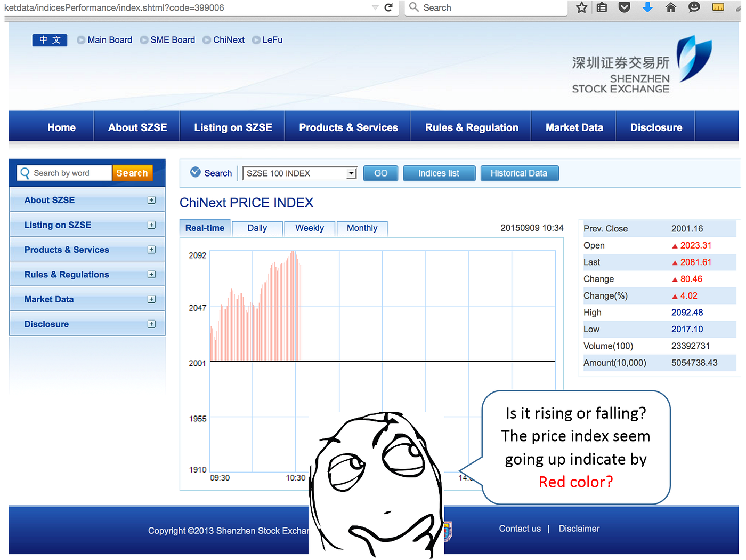Open the Market Data navigation menu
Viewport: 746px width, 560px height.
574,127
